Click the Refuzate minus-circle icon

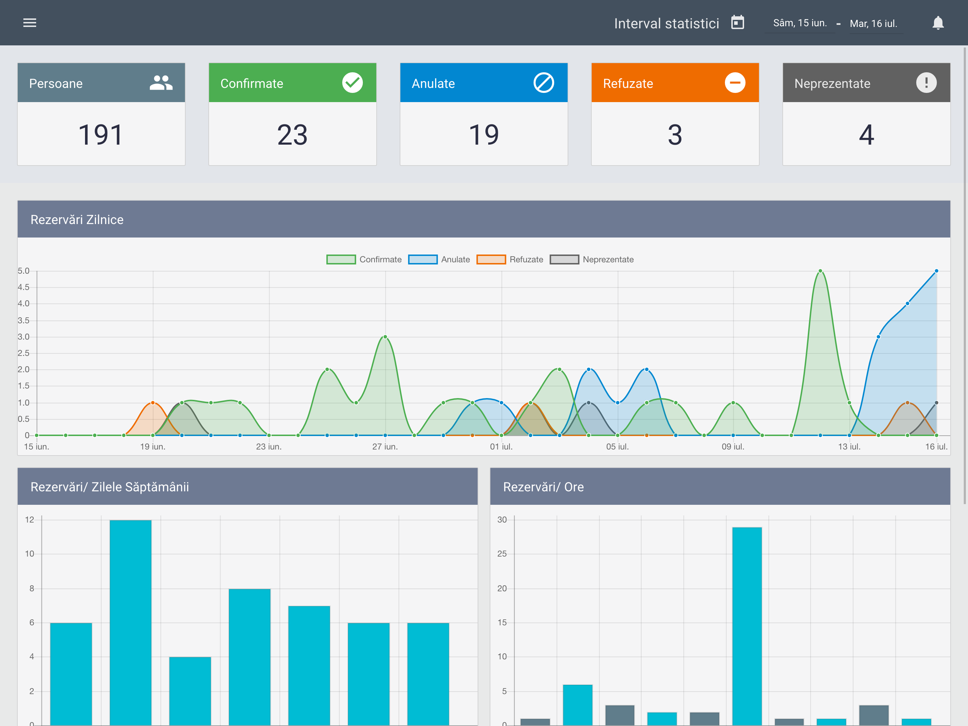tap(735, 83)
